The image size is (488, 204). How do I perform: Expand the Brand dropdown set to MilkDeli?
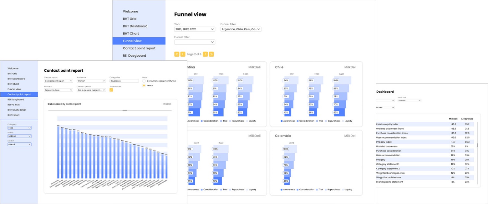(19, 136)
